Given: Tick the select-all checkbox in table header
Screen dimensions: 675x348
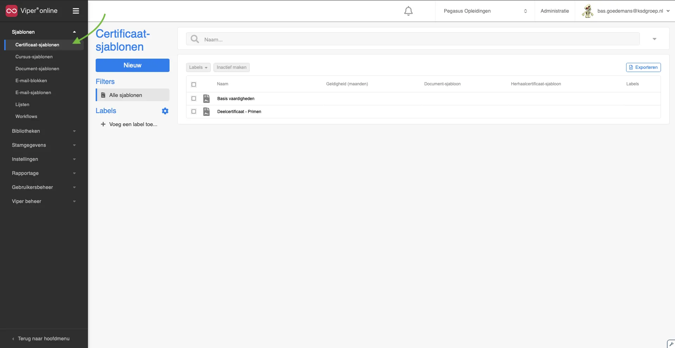Looking at the screenshot, I should [193, 84].
